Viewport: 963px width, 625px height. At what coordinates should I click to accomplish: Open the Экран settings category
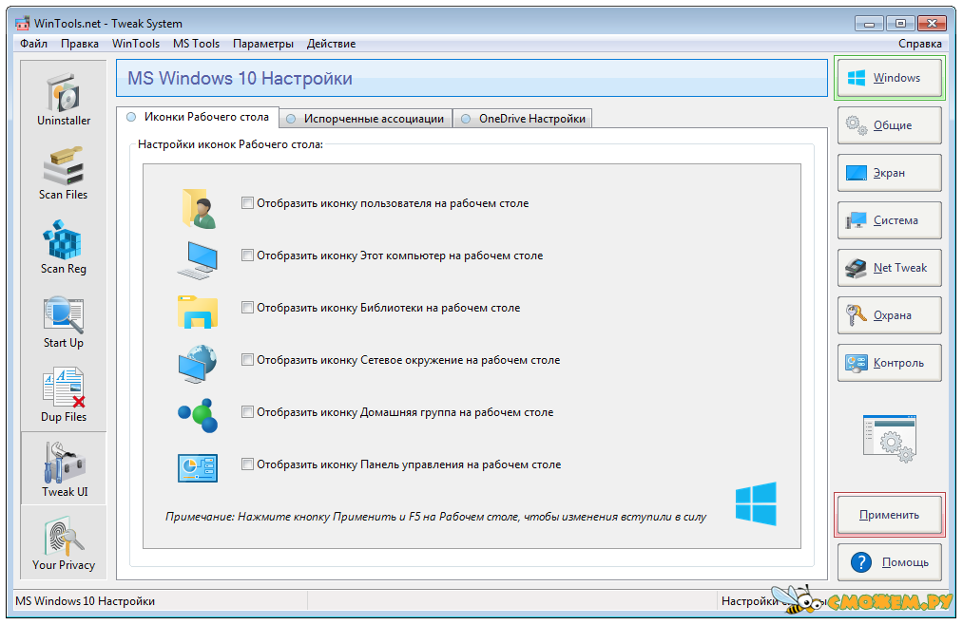pos(889,173)
